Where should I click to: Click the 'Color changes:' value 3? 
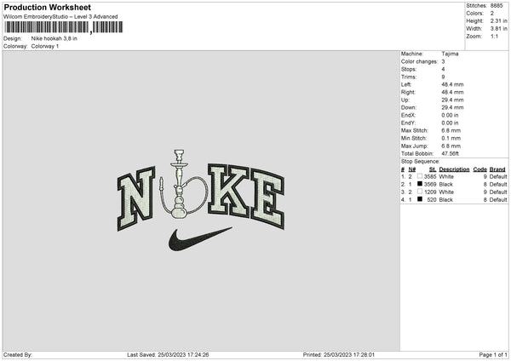(x=443, y=61)
